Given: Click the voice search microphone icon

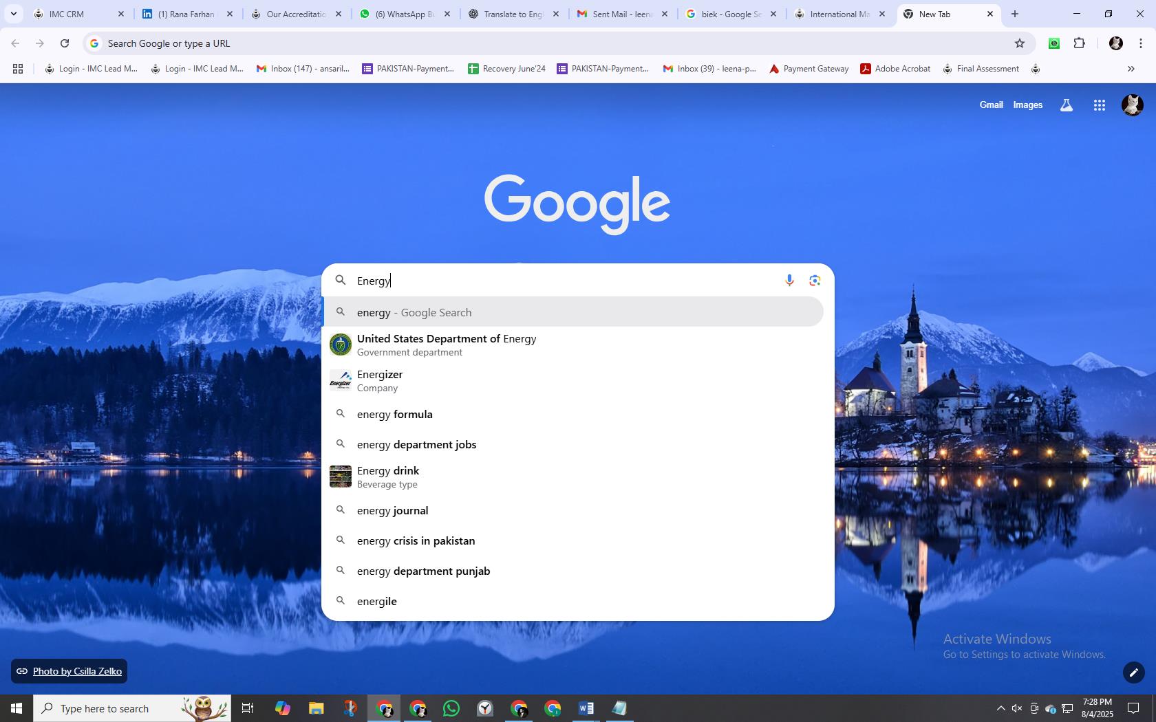Looking at the screenshot, I should point(789,281).
